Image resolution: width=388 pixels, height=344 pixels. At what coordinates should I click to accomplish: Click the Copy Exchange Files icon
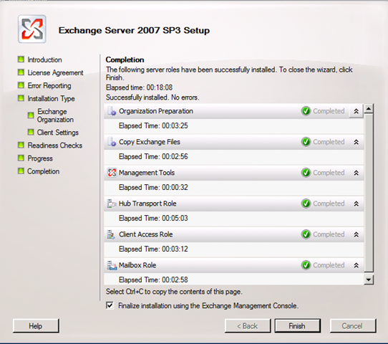(x=112, y=142)
